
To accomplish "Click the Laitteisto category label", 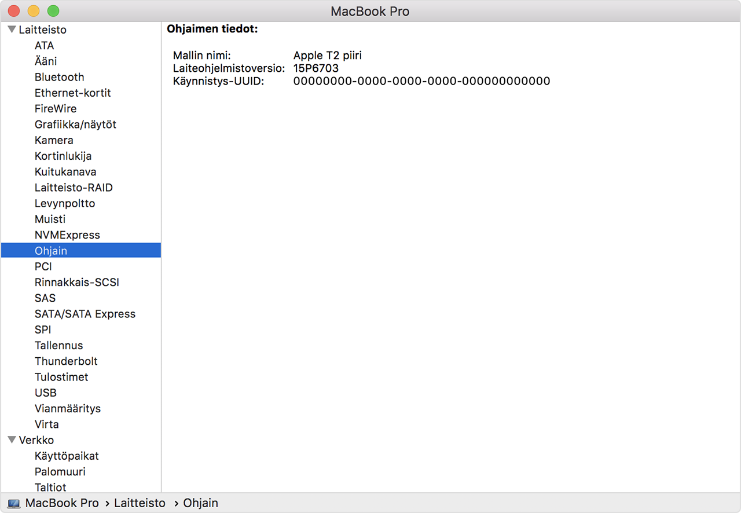I will (42, 30).
